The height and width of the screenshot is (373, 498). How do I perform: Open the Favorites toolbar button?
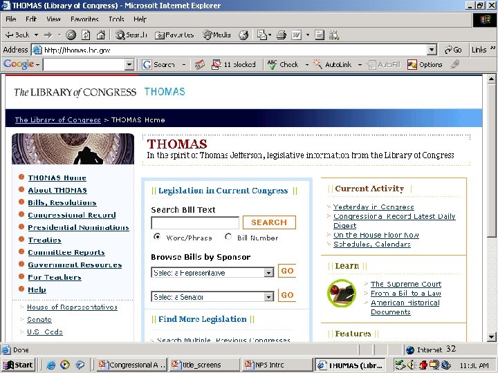pyautogui.click(x=174, y=35)
